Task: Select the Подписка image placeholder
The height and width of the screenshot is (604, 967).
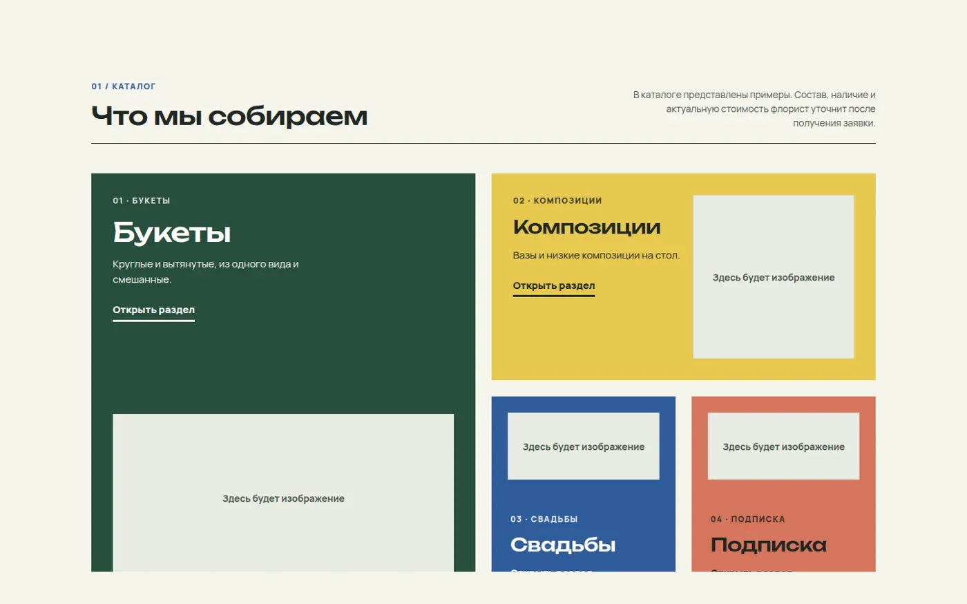Action: [x=783, y=446]
